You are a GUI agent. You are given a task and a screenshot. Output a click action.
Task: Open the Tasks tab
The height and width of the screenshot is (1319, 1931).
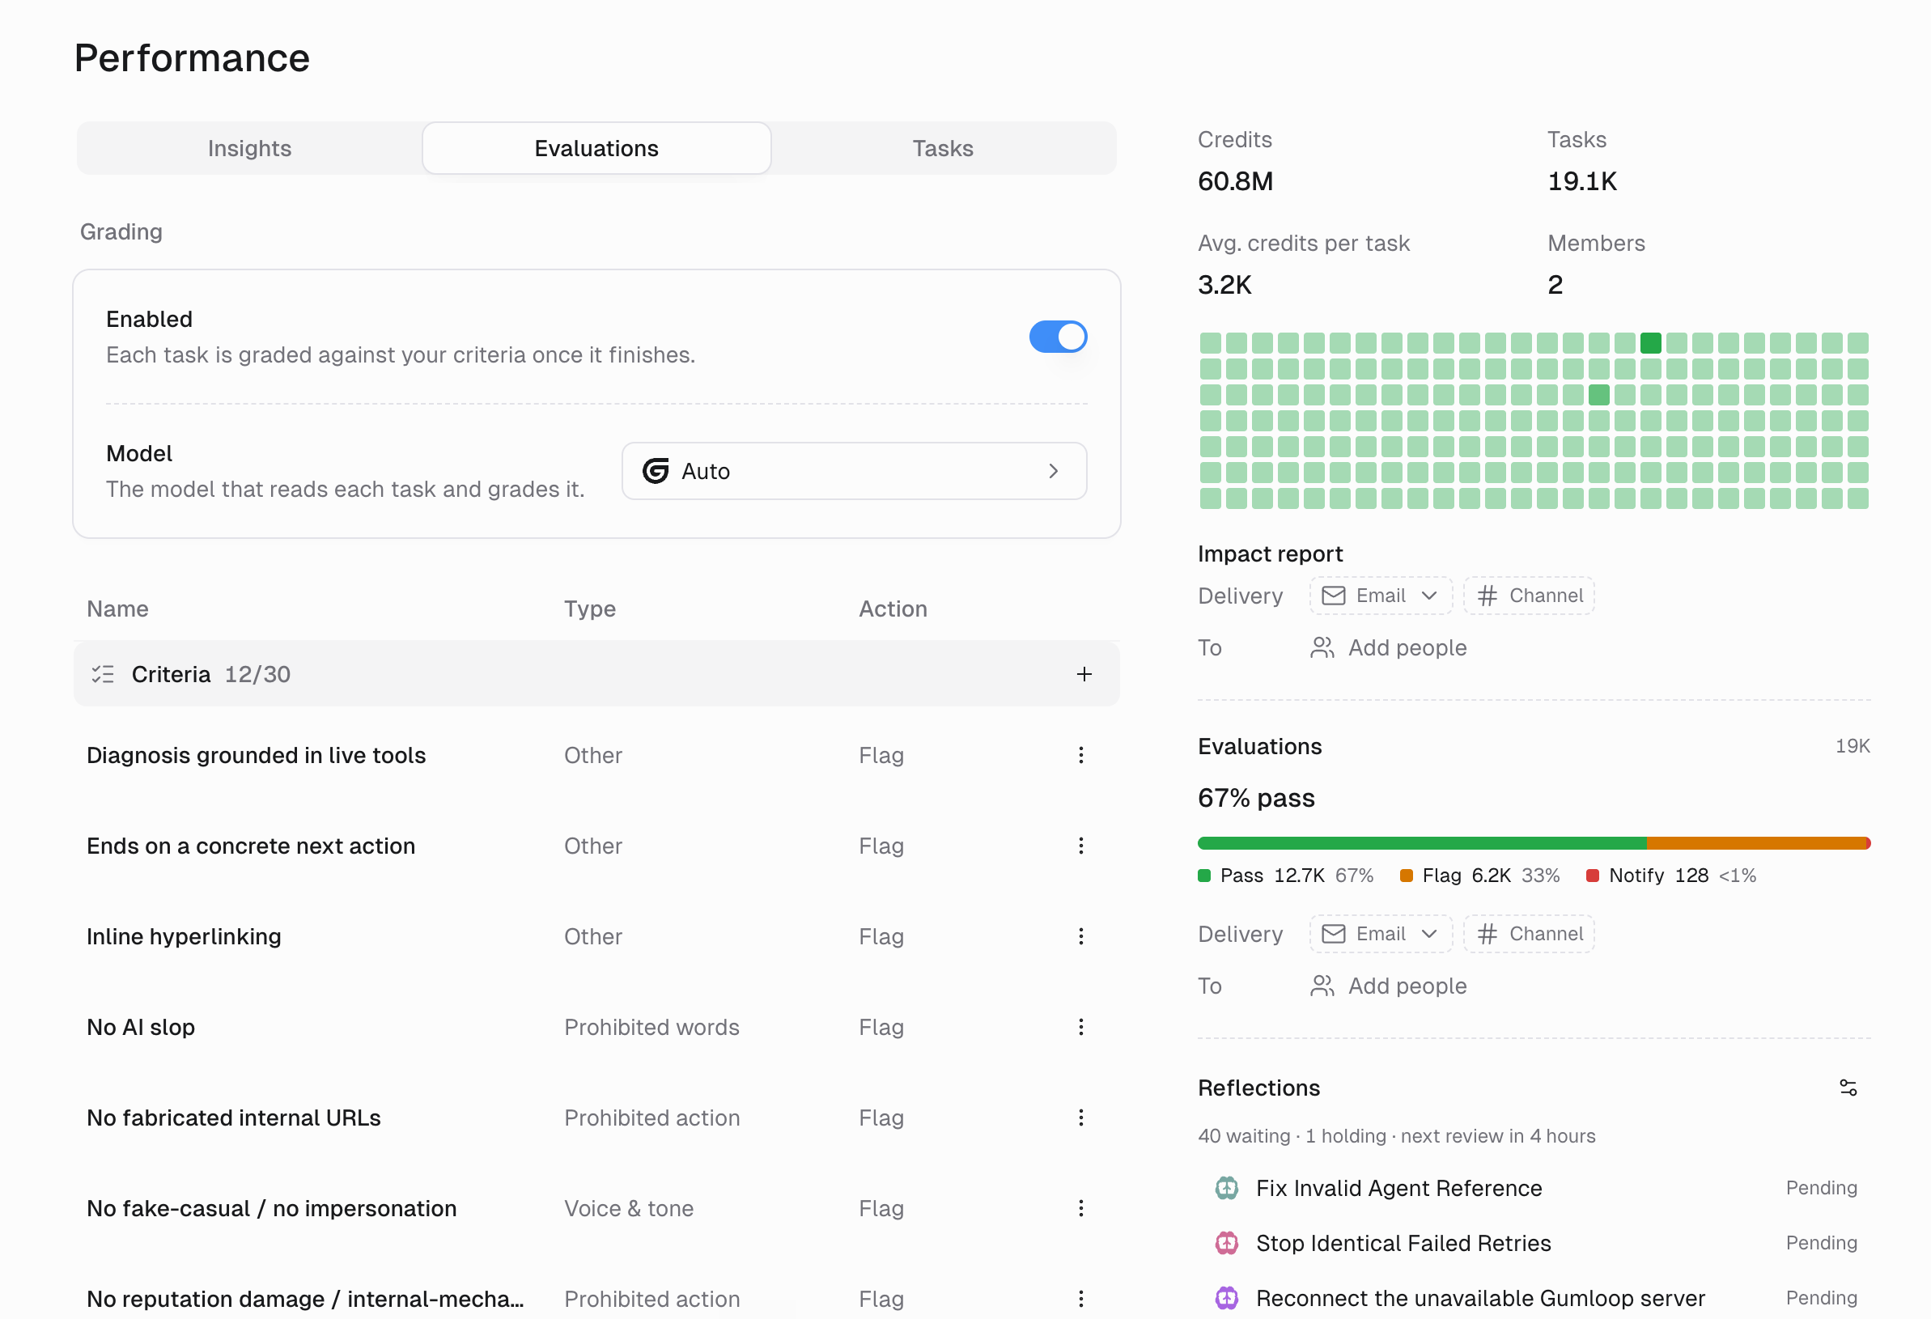click(942, 149)
